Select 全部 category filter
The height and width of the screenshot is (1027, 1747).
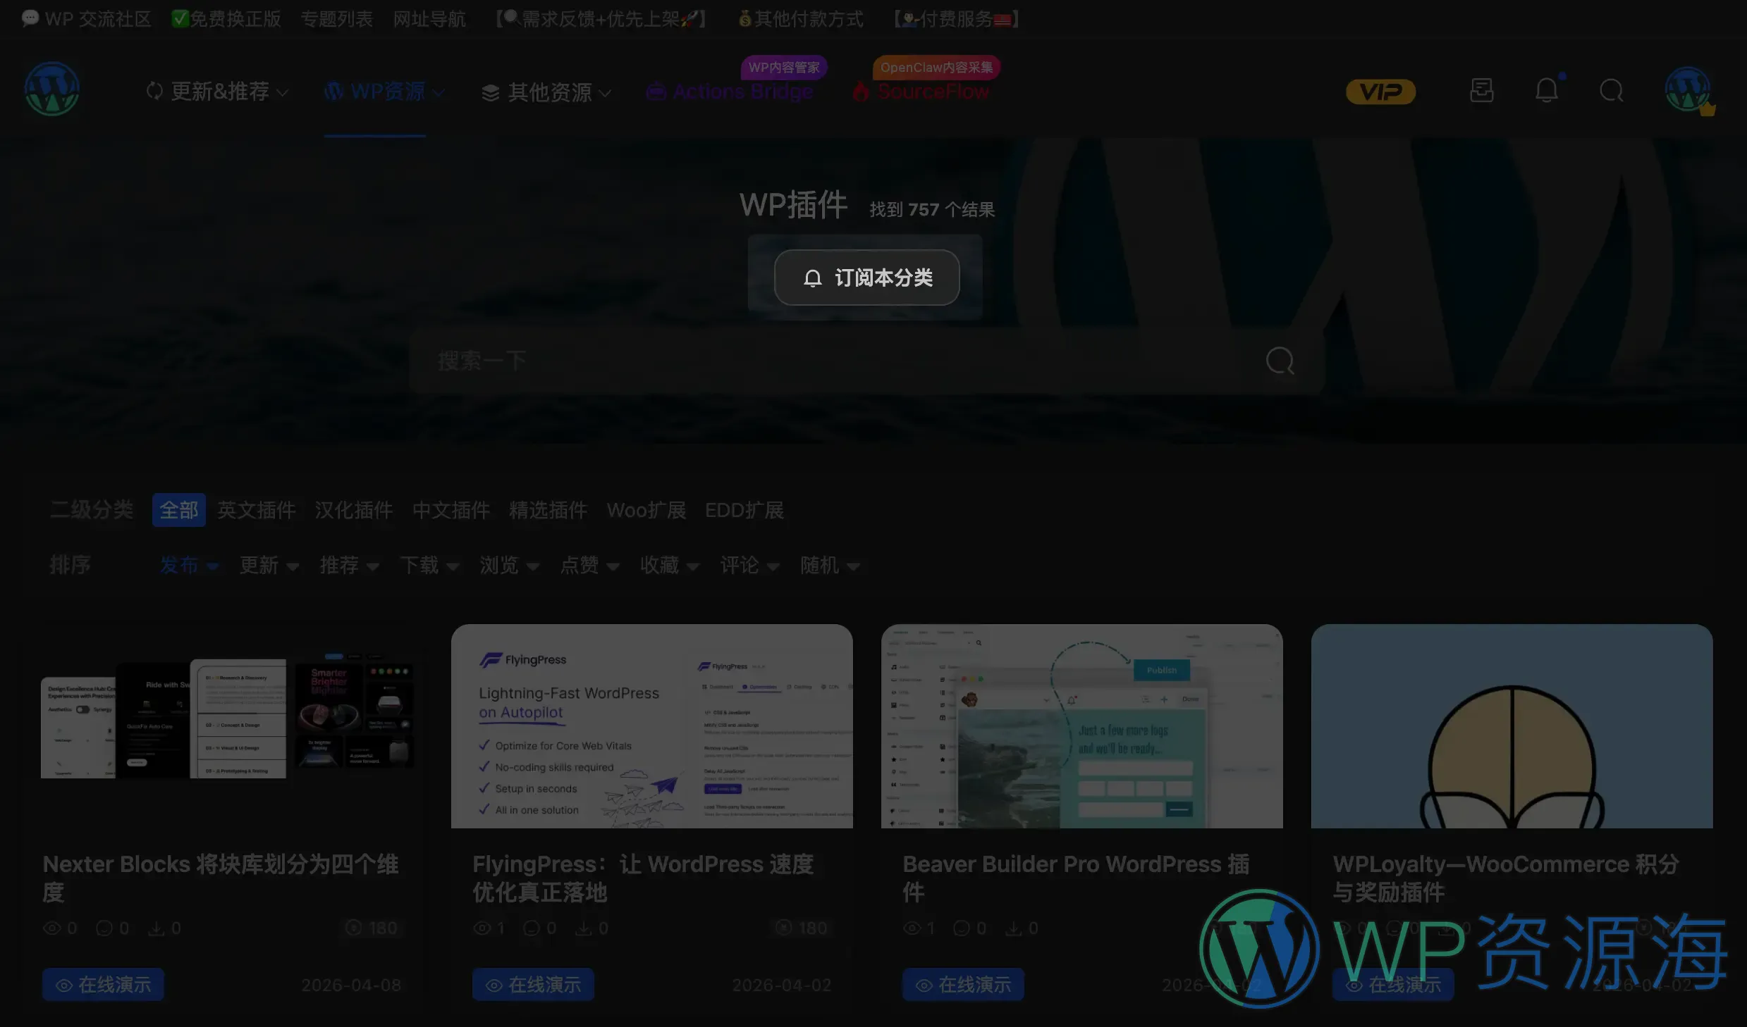tap(179, 510)
